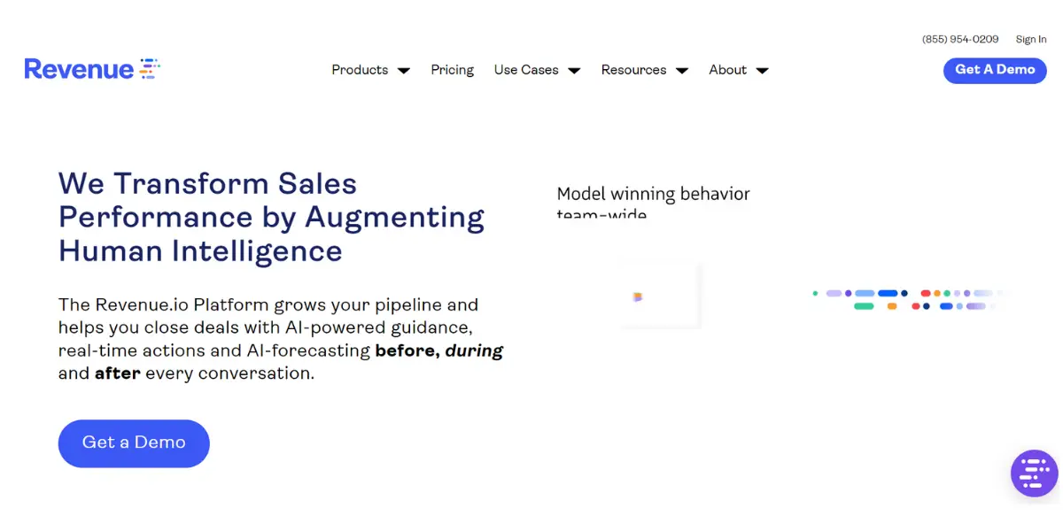This screenshot has width=1063, height=531.
Task: Open the purple chat widget icon
Action: click(x=1034, y=473)
